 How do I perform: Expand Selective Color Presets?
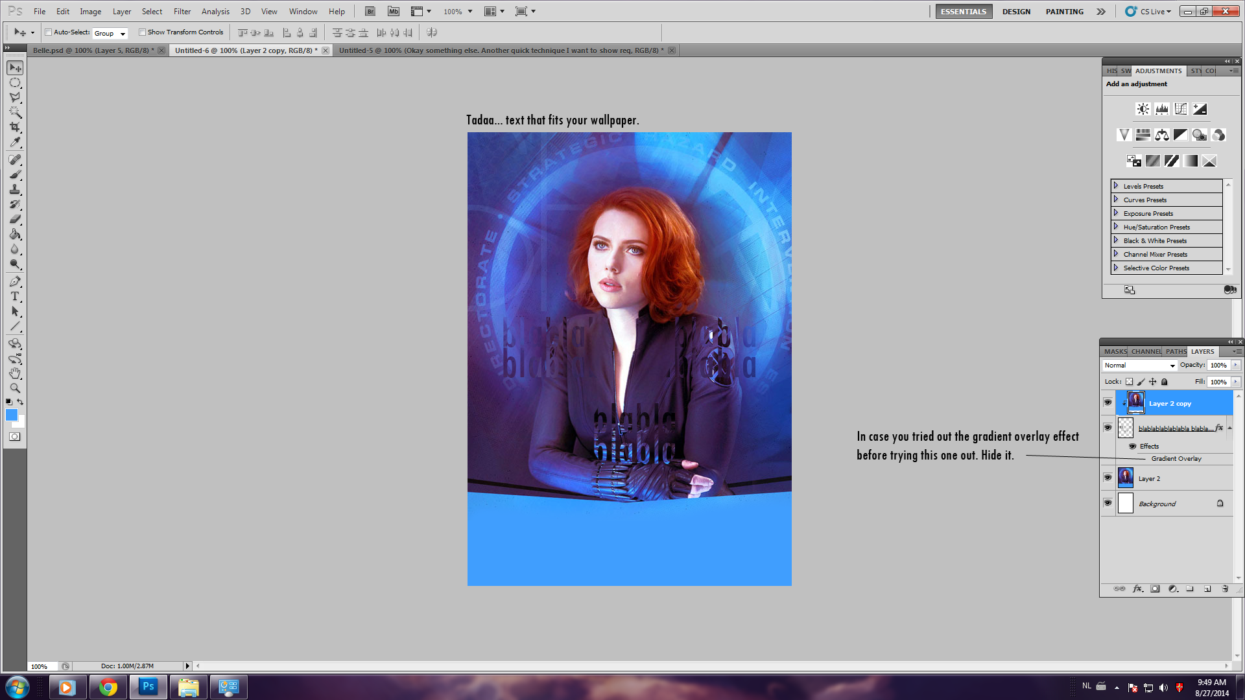pyautogui.click(x=1116, y=268)
